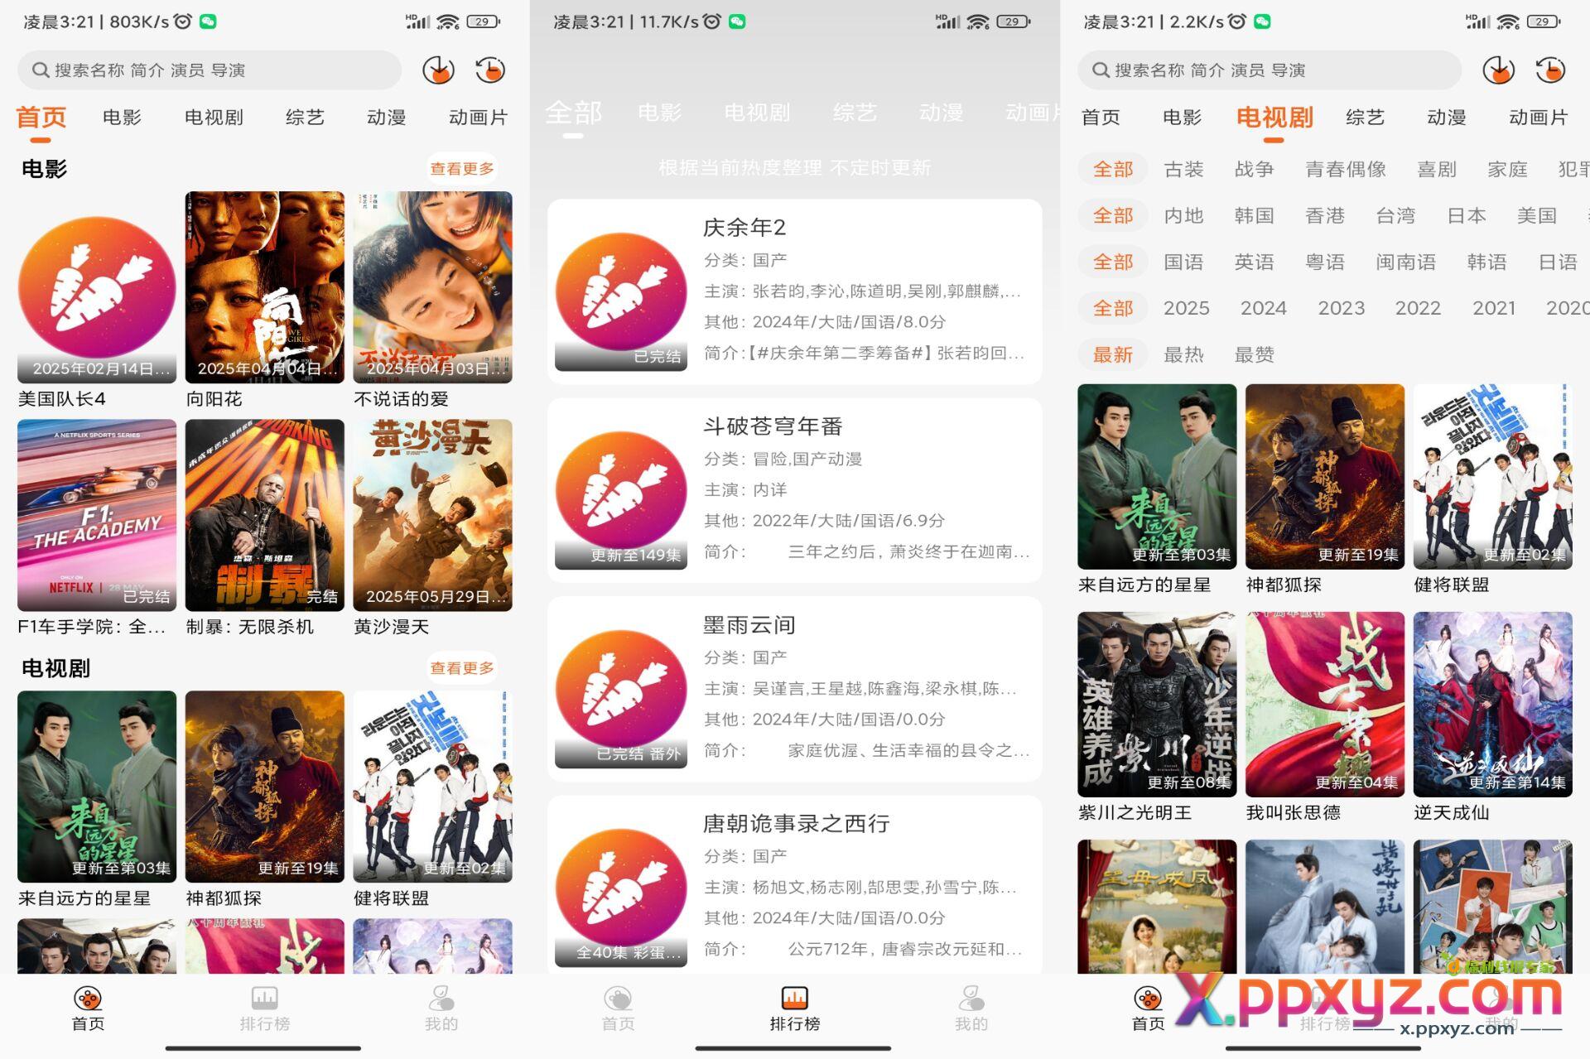
Task: Open 制暴：无限杀机 poster
Action: [x=265, y=515]
